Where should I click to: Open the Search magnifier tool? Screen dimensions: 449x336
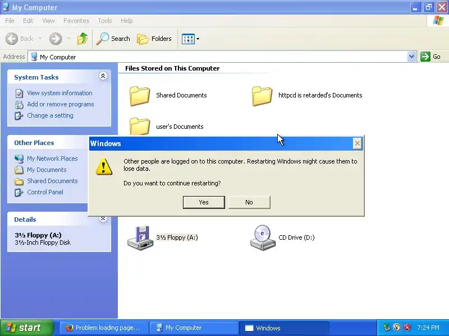(x=113, y=39)
